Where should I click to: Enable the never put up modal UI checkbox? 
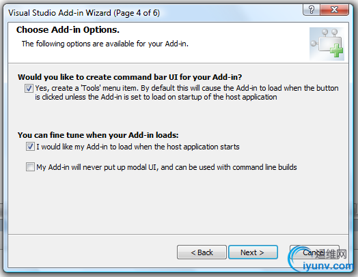pos(30,167)
